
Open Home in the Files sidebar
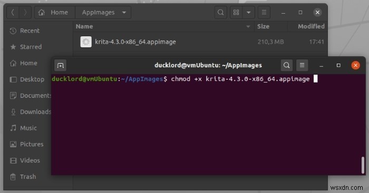pyautogui.click(x=28, y=63)
